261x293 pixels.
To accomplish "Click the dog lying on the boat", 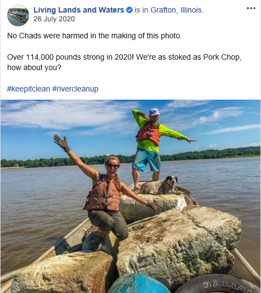I will (x=164, y=186).
